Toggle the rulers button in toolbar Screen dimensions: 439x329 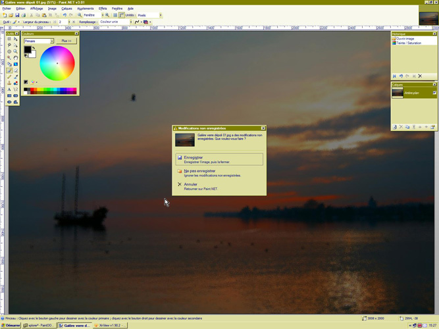122,15
